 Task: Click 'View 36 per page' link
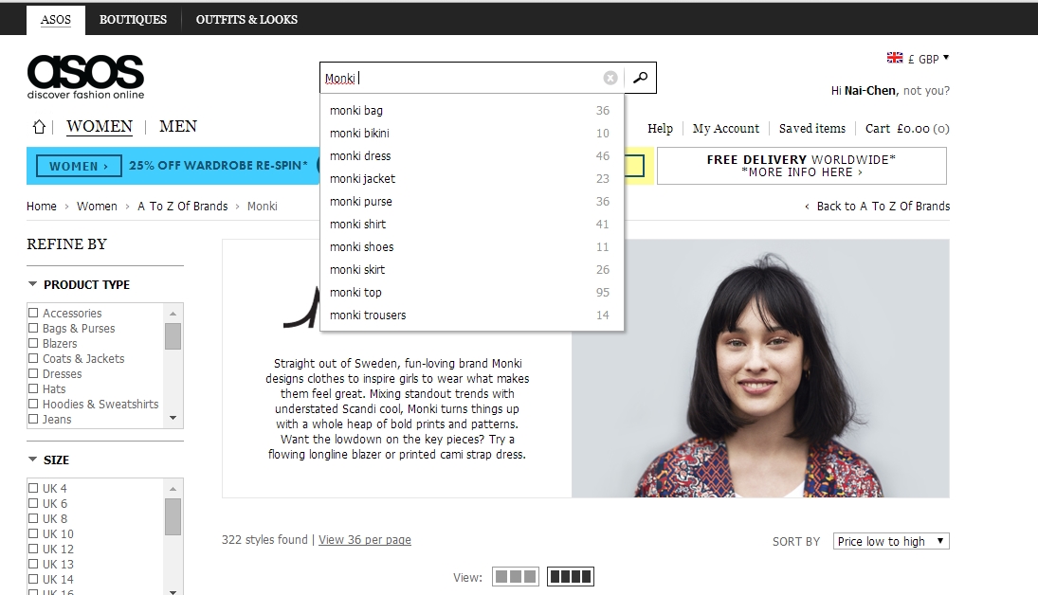tap(365, 539)
